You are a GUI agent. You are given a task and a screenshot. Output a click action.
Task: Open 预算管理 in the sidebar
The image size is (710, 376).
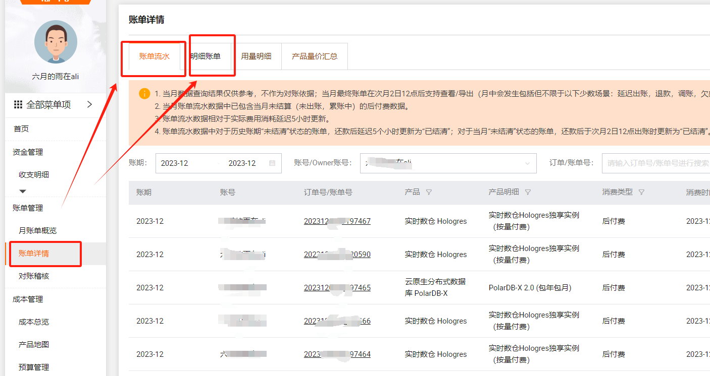[x=34, y=367]
